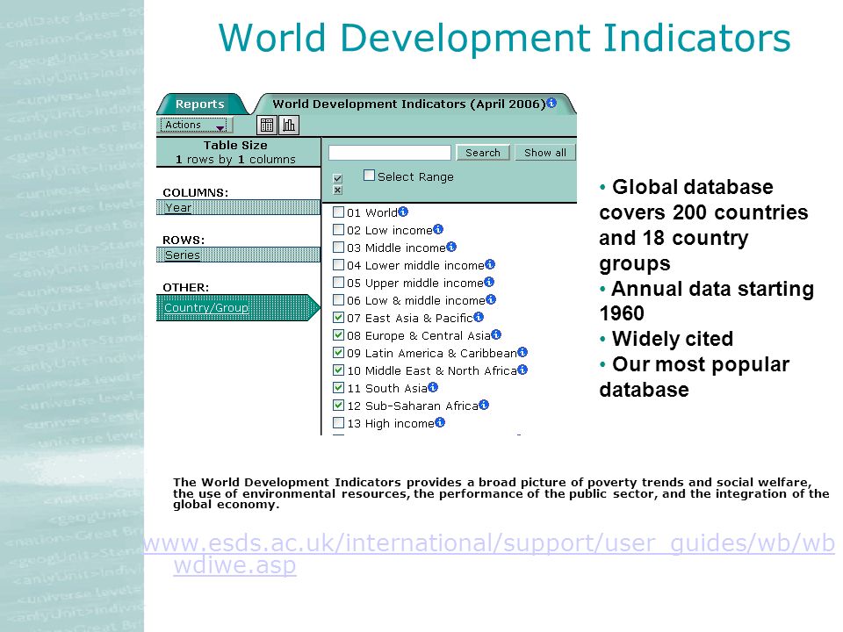Check the 02 Low income checkbox
The image size is (843, 632).
point(338,229)
